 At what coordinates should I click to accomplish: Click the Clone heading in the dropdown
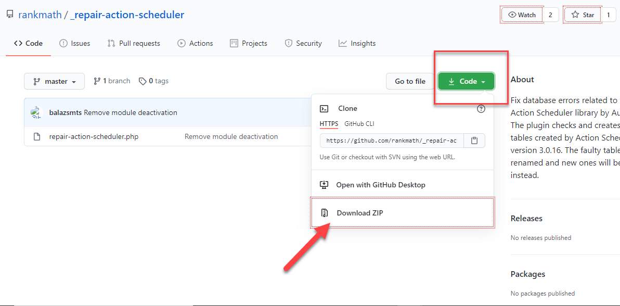(347, 108)
